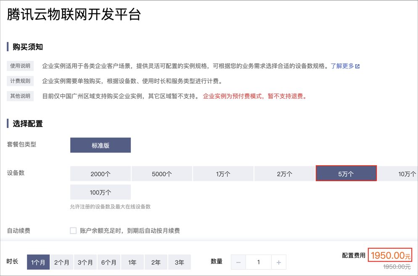Click the 使用说明 label tag
The height and width of the screenshot is (276, 418).
point(20,66)
